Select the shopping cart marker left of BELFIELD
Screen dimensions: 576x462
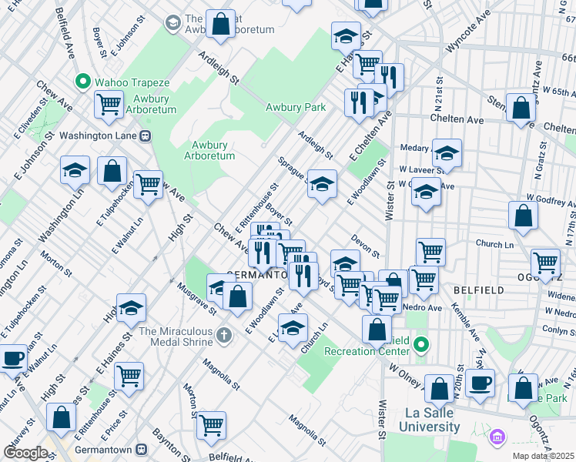pos(424,280)
